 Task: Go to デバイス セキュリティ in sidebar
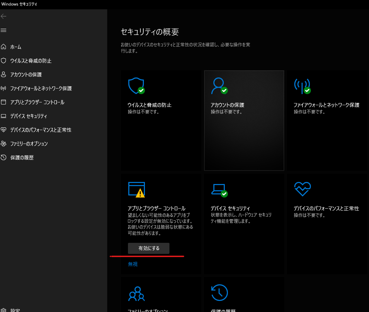click(28, 116)
